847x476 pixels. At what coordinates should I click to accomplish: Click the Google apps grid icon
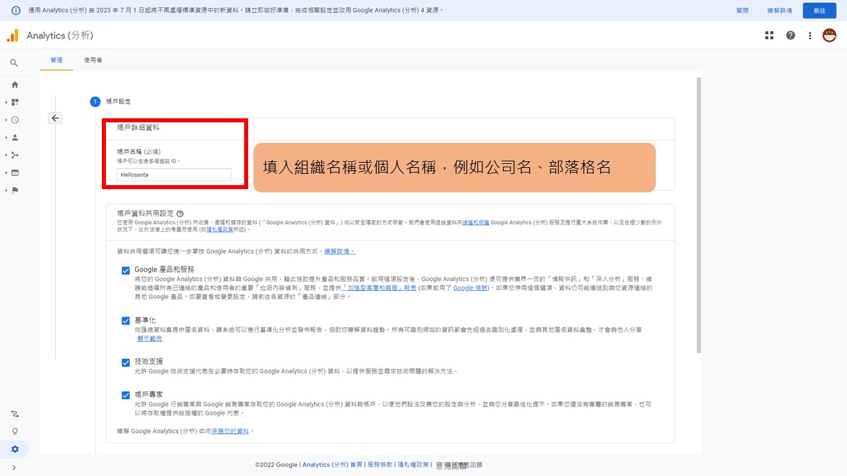click(x=770, y=36)
